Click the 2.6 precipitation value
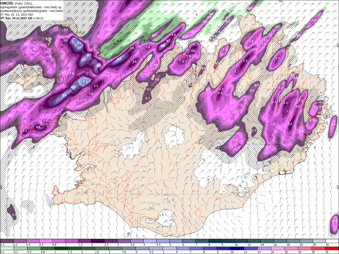339x254 pixels. point(174,35)
